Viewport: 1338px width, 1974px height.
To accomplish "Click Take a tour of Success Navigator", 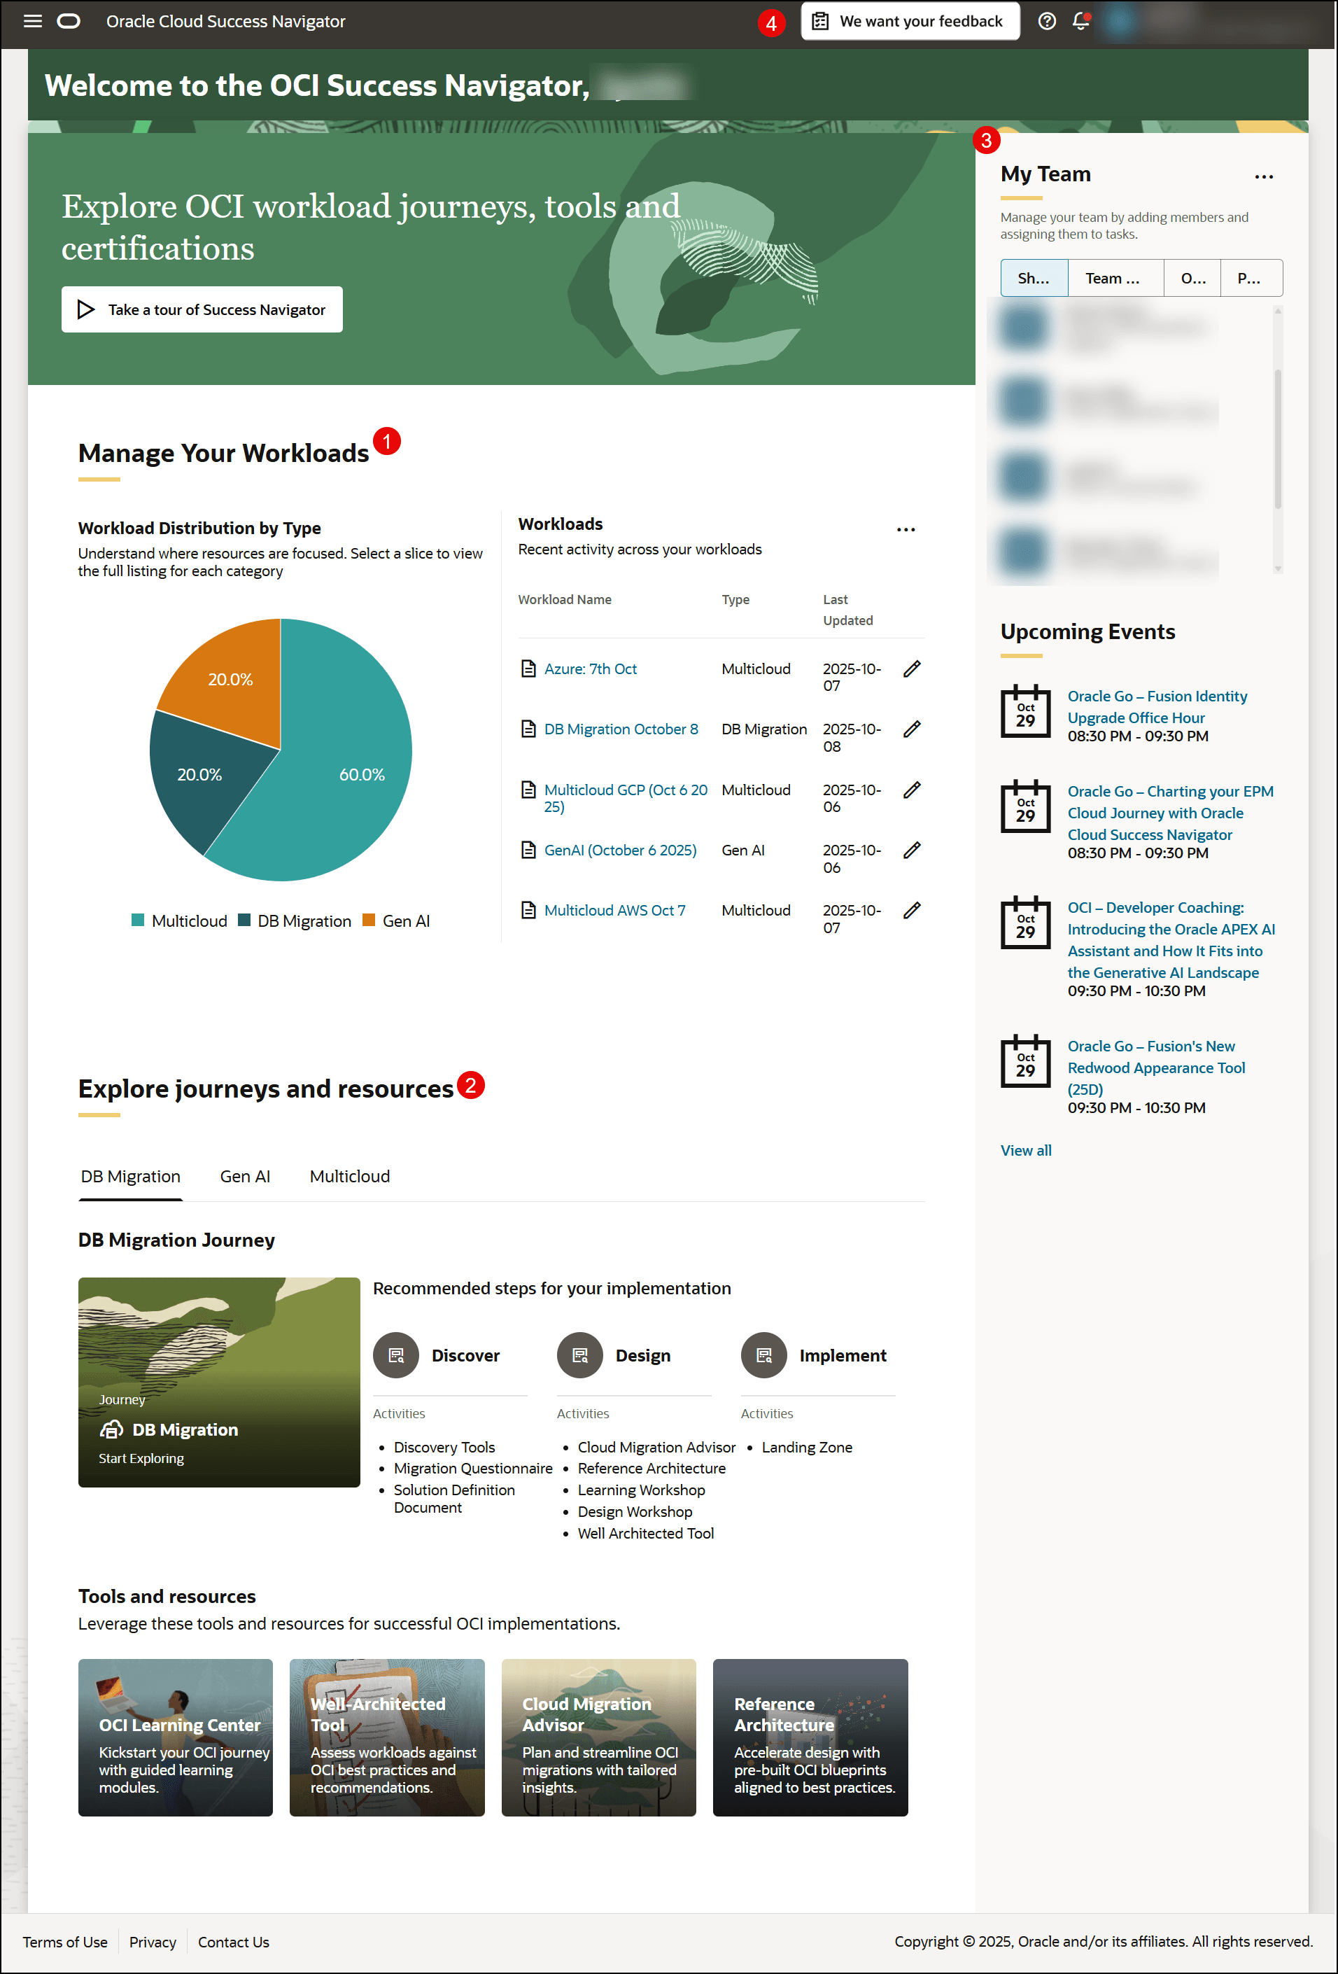I will tap(202, 309).
